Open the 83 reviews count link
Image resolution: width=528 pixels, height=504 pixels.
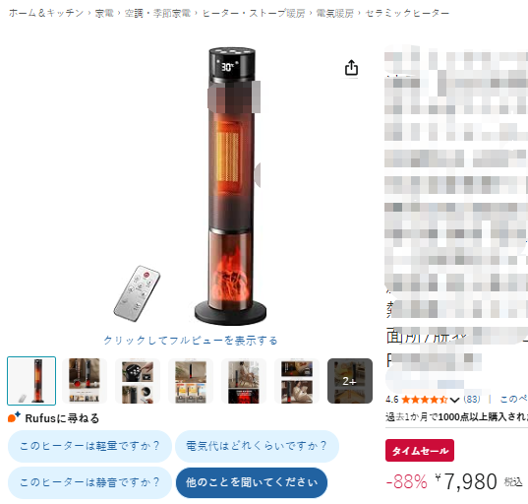point(472,400)
